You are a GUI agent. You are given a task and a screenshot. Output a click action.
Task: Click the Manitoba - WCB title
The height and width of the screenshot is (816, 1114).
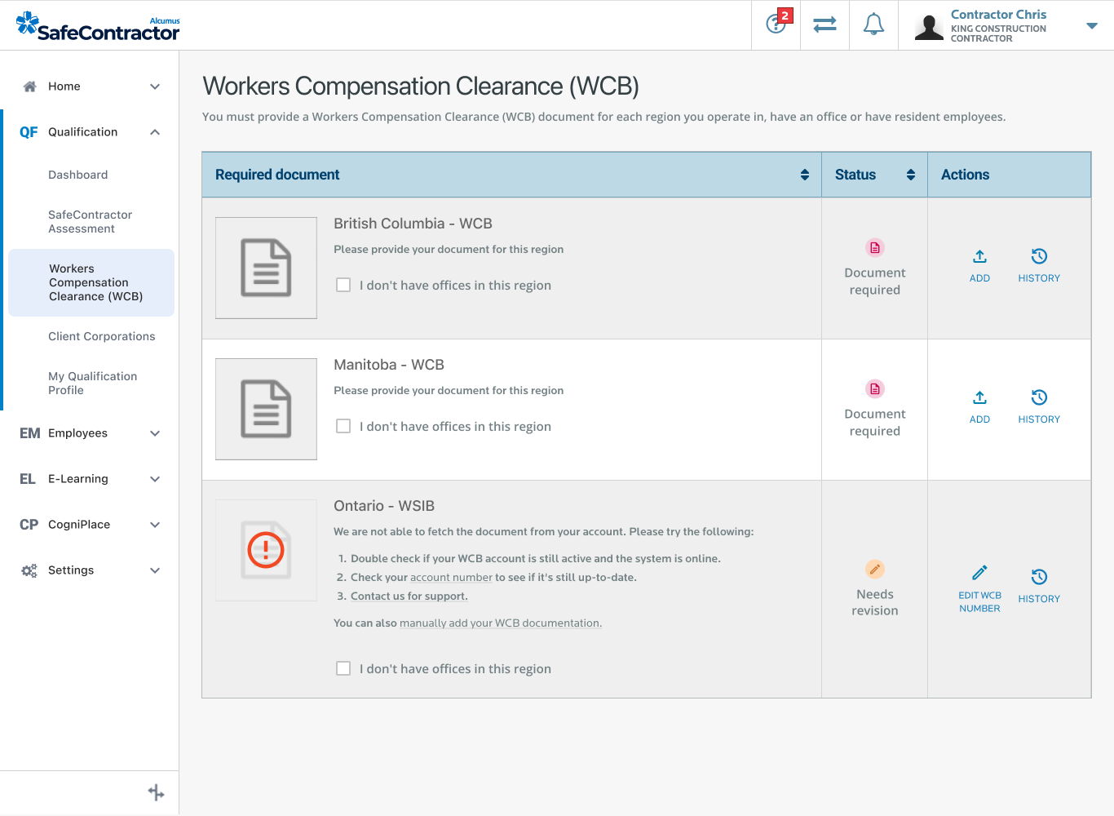pos(389,365)
